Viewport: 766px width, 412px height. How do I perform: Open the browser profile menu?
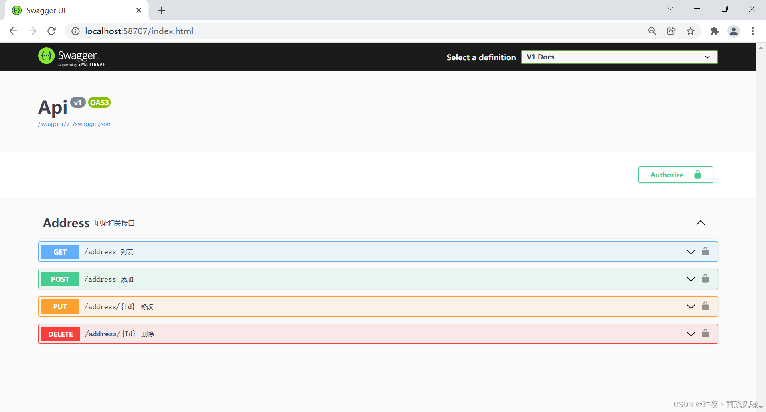734,31
